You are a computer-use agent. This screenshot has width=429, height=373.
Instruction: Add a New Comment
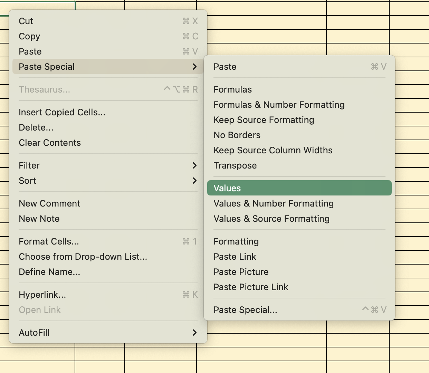49,203
